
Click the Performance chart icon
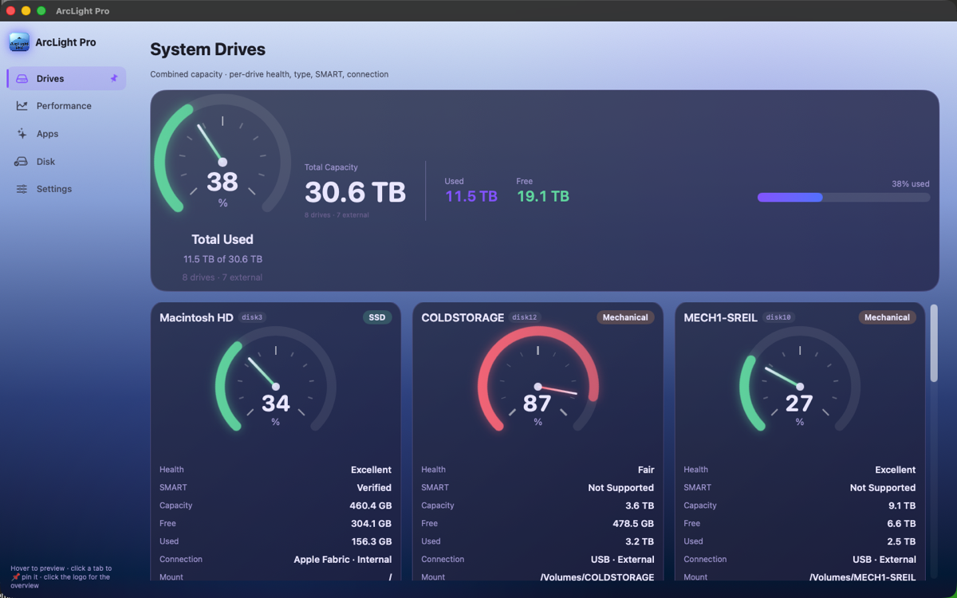[x=22, y=106]
